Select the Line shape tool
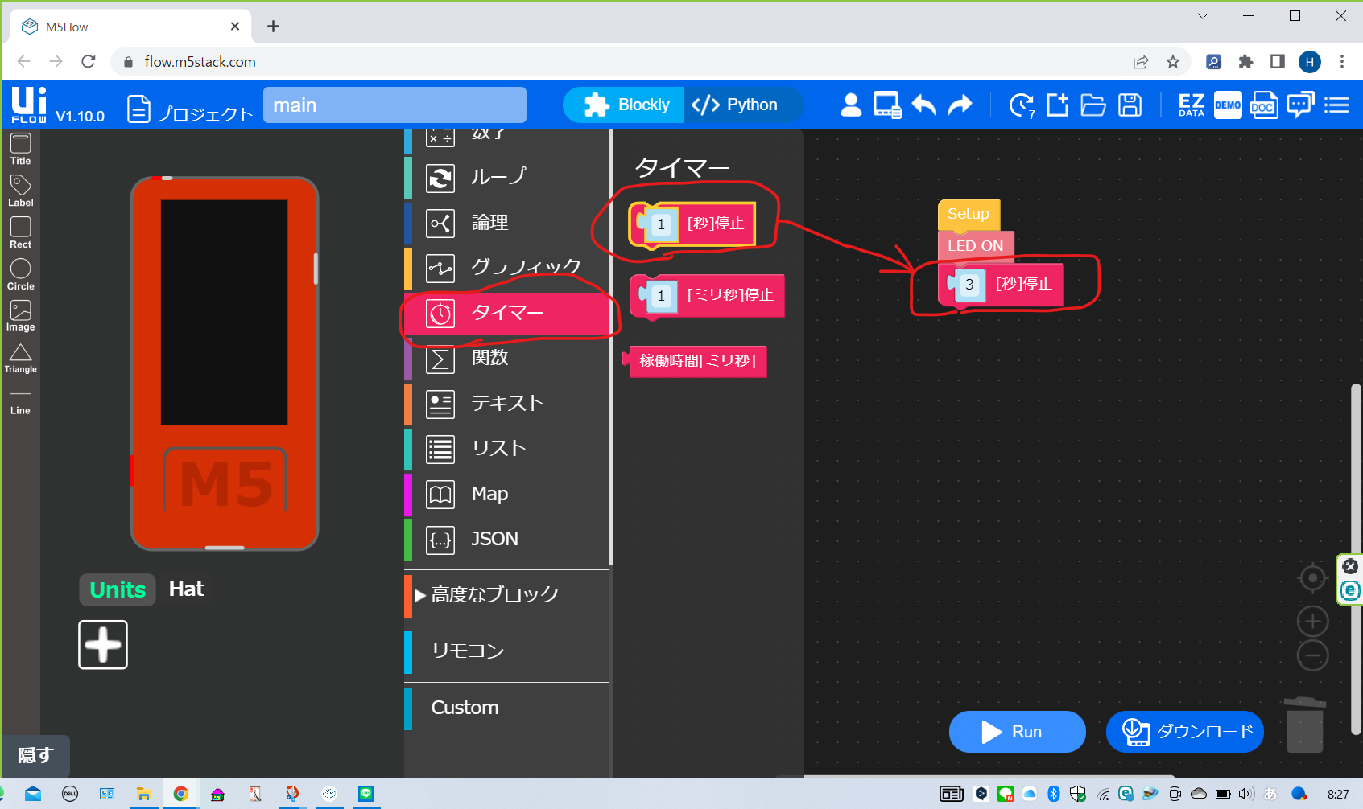The width and height of the screenshot is (1363, 809). [21, 402]
